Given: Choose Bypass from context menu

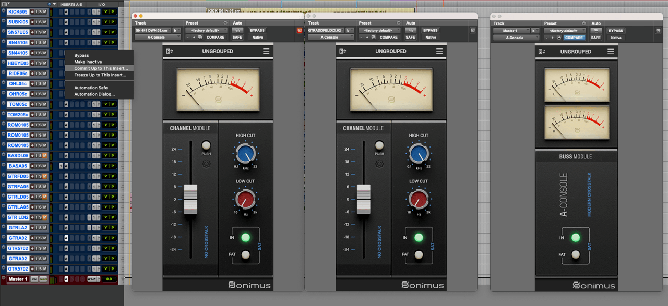Looking at the screenshot, I should pyautogui.click(x=81, y=55).
